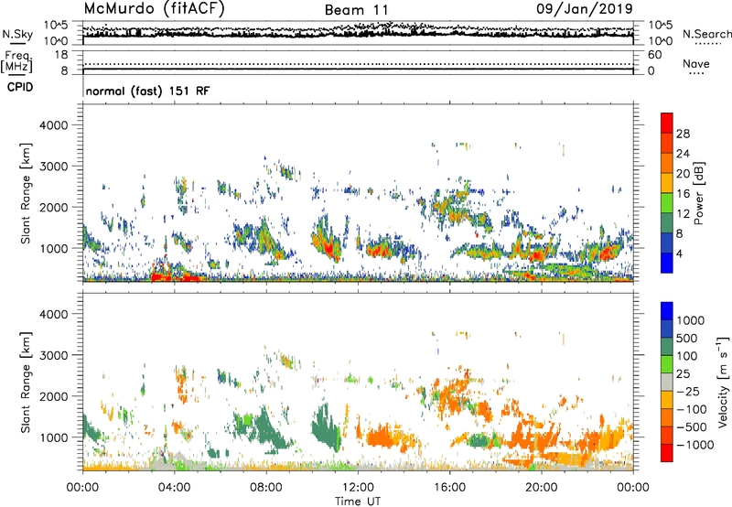The width and height of the screenshot is (732, 507).
Task: Click the -25 label on Velocity colorbar
Action: [x=688, y=392]
